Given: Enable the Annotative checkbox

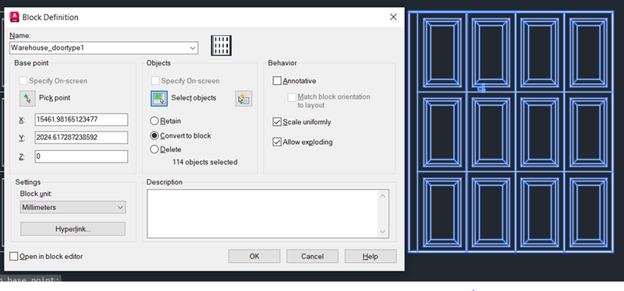Looking at the screenshot, I should tap(277, 81).
